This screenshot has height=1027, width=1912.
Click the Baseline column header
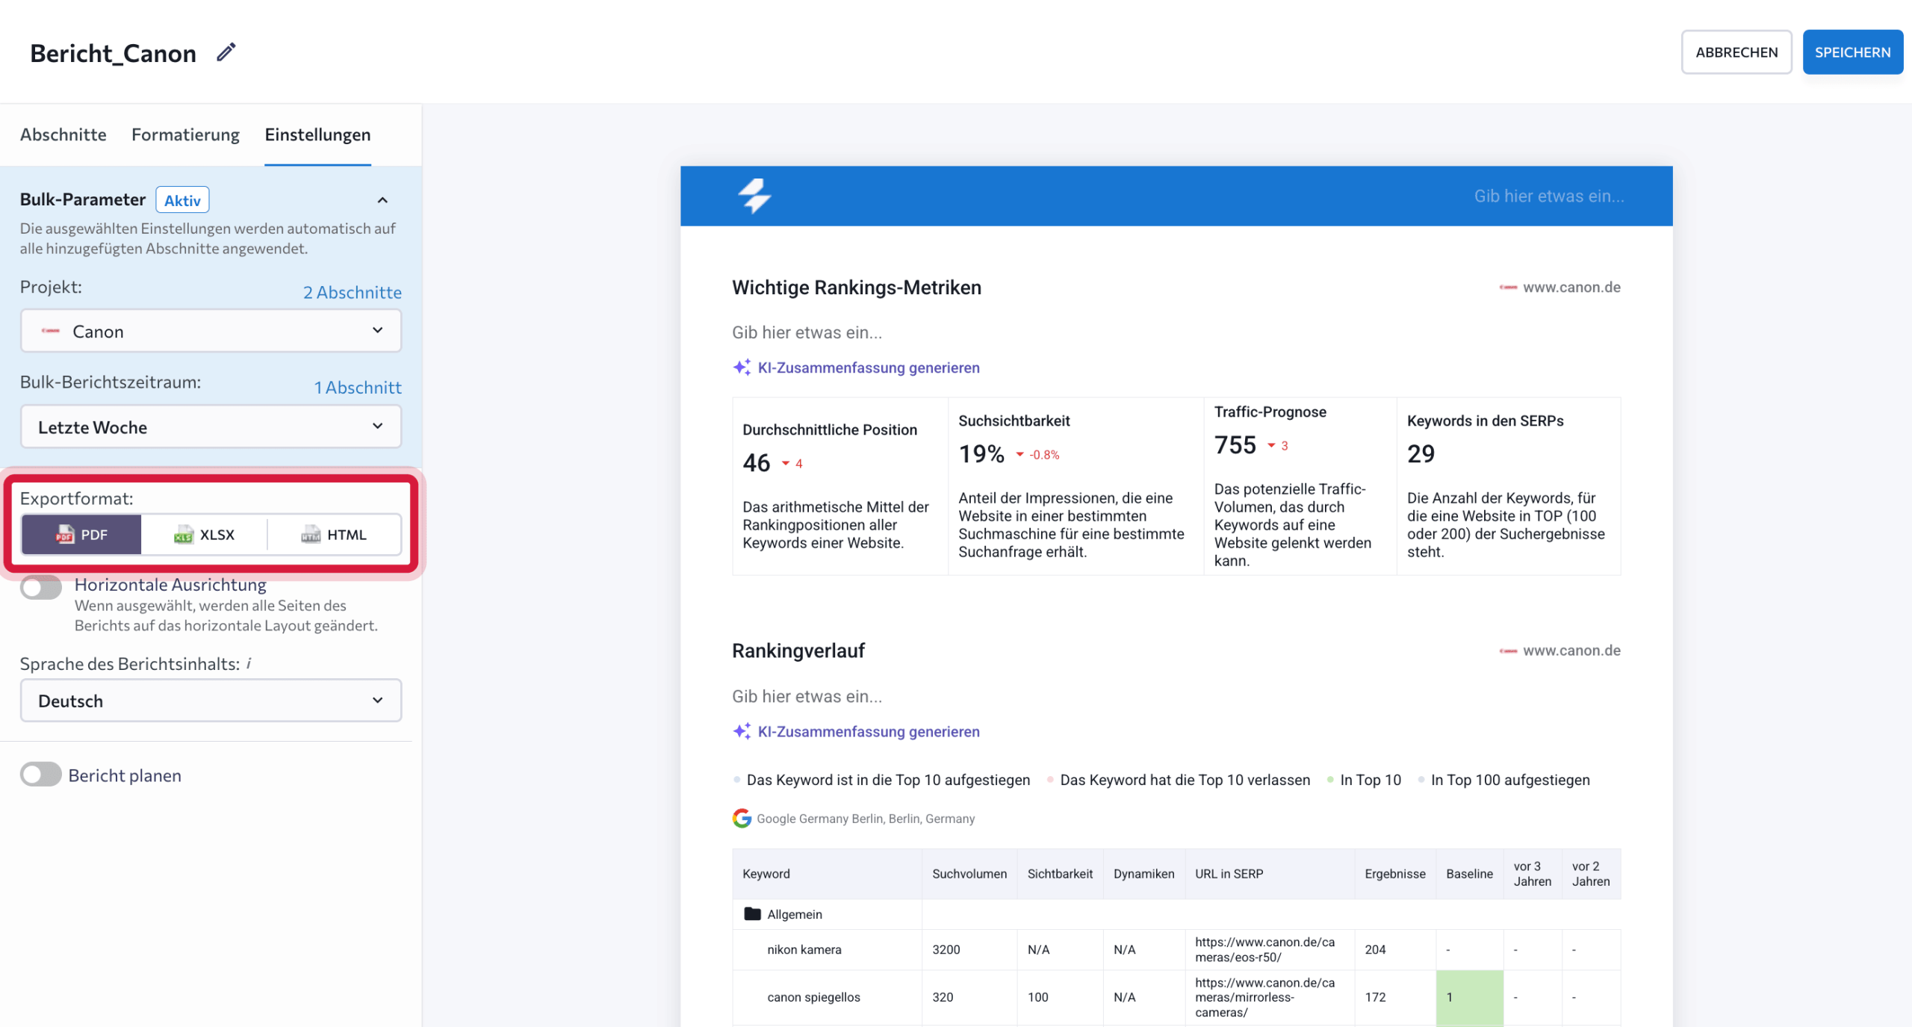click(x=1469, y=874)
